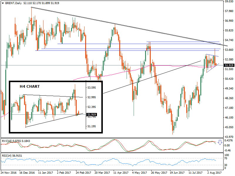Select the 24 Nov 2016 date label
235x176 pixels.
9,173
